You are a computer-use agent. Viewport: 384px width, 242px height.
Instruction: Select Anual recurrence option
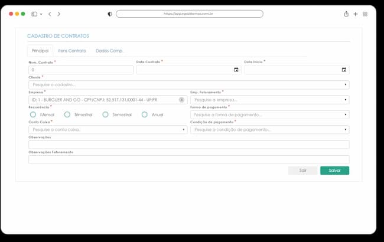145,115
